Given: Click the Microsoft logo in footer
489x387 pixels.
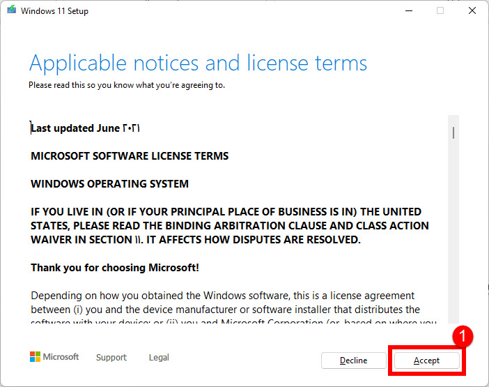Looking at the screenshot, I should click(54, 357).
